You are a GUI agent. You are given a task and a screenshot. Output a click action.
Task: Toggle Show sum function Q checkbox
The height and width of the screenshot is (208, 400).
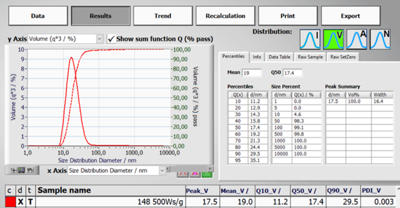click(x=111, y=39)
